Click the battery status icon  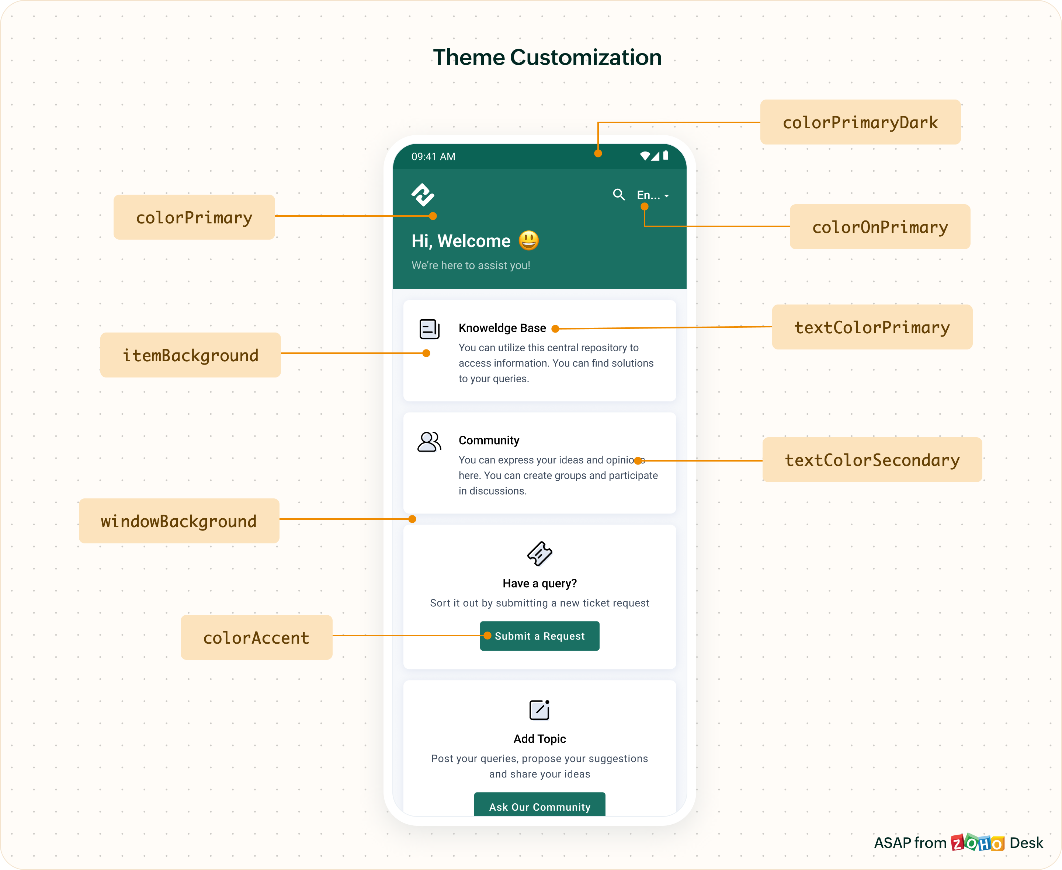pyautogui.click(x=666, y=155)
